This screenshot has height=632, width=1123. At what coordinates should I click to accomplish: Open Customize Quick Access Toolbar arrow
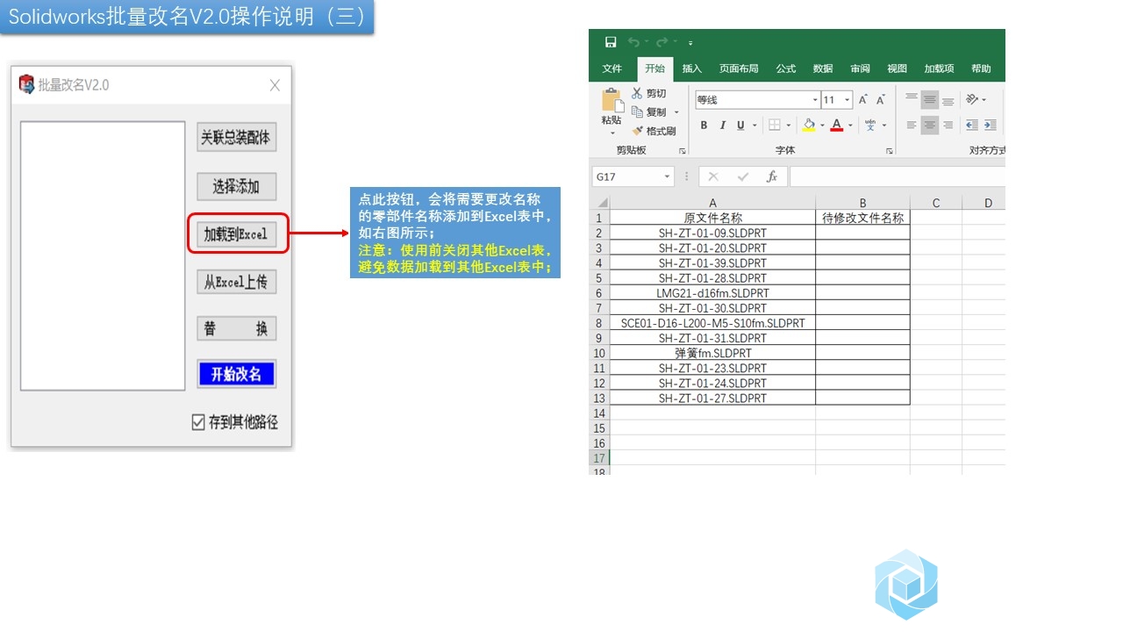[x=690, y=42]
